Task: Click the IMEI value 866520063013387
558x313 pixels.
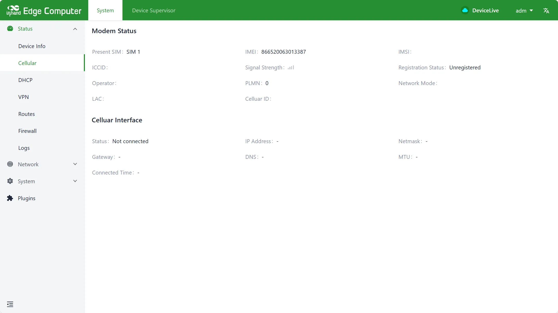Action: click(284, 52)
